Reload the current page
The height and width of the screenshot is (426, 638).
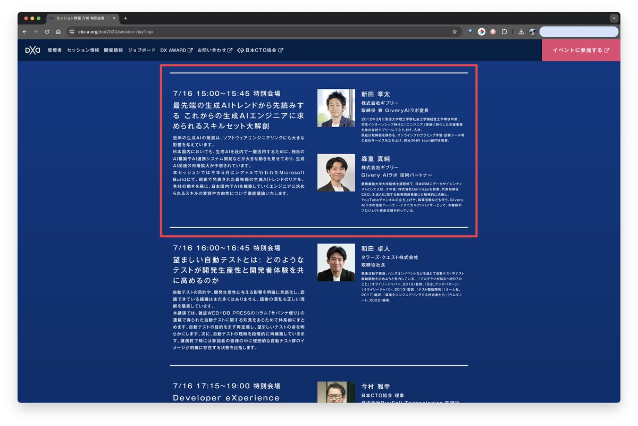click(47, 32)
